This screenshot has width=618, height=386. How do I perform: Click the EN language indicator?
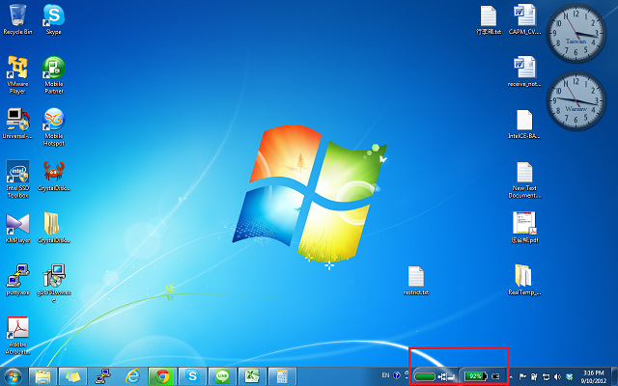[x=385, y=375]
